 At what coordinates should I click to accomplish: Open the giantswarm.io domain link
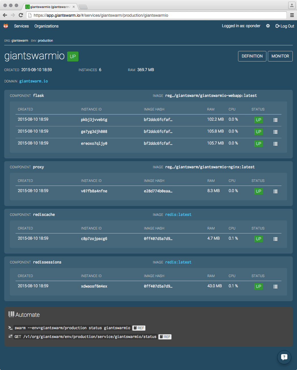click(x=33, y=81)
